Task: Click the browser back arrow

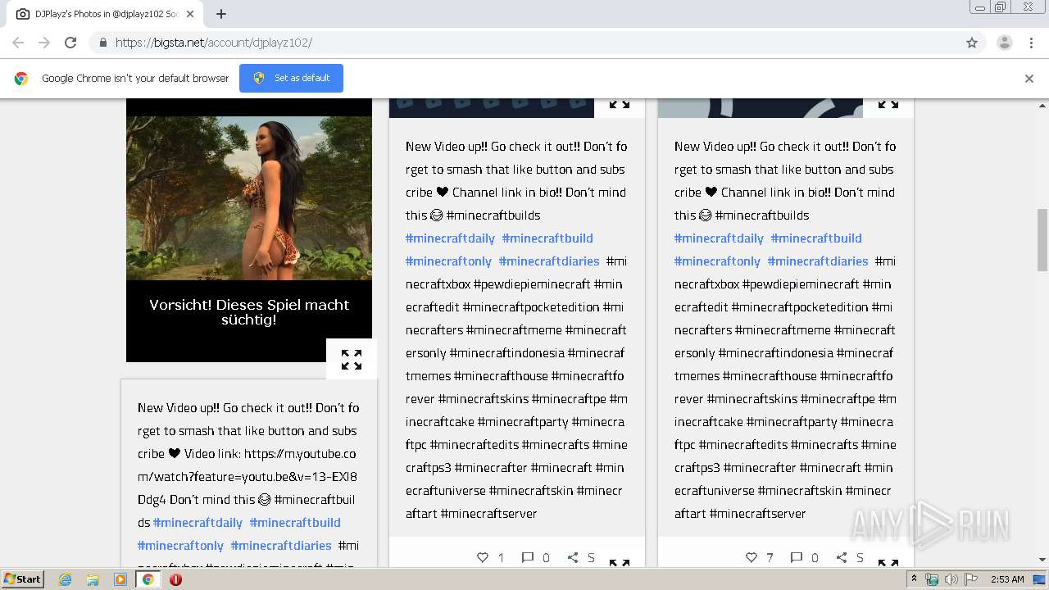Action: [18, 43]
